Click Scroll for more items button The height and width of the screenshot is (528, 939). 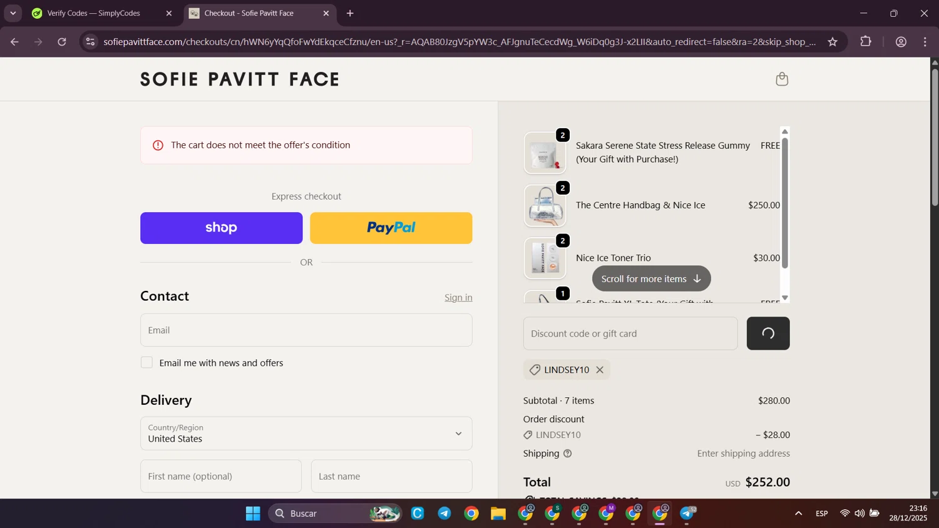coord(652,278)
